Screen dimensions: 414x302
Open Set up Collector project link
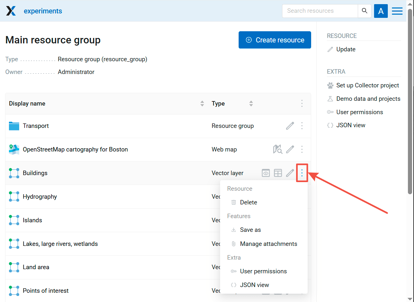367,85
